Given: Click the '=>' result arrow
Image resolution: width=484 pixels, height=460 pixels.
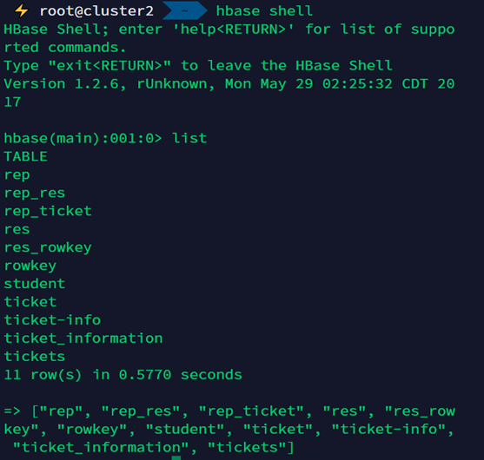Looking at the screenshot, I should (12, 411).
